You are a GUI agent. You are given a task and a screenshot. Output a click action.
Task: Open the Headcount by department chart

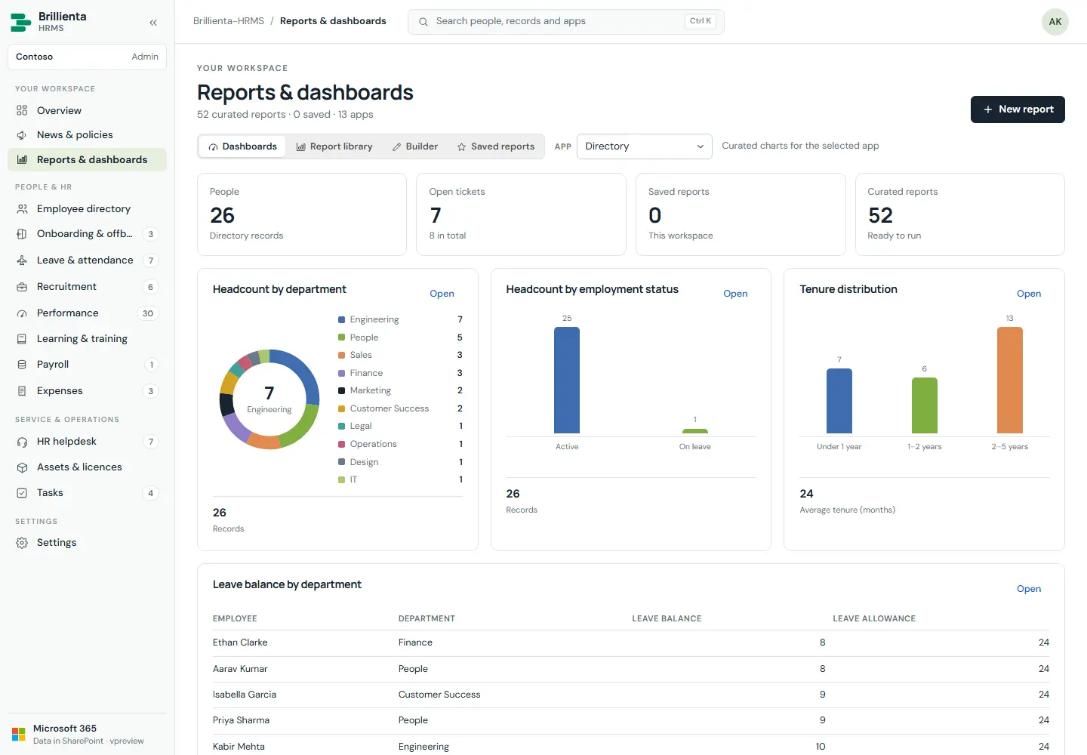pyautogui.click(x=442, y=294)
